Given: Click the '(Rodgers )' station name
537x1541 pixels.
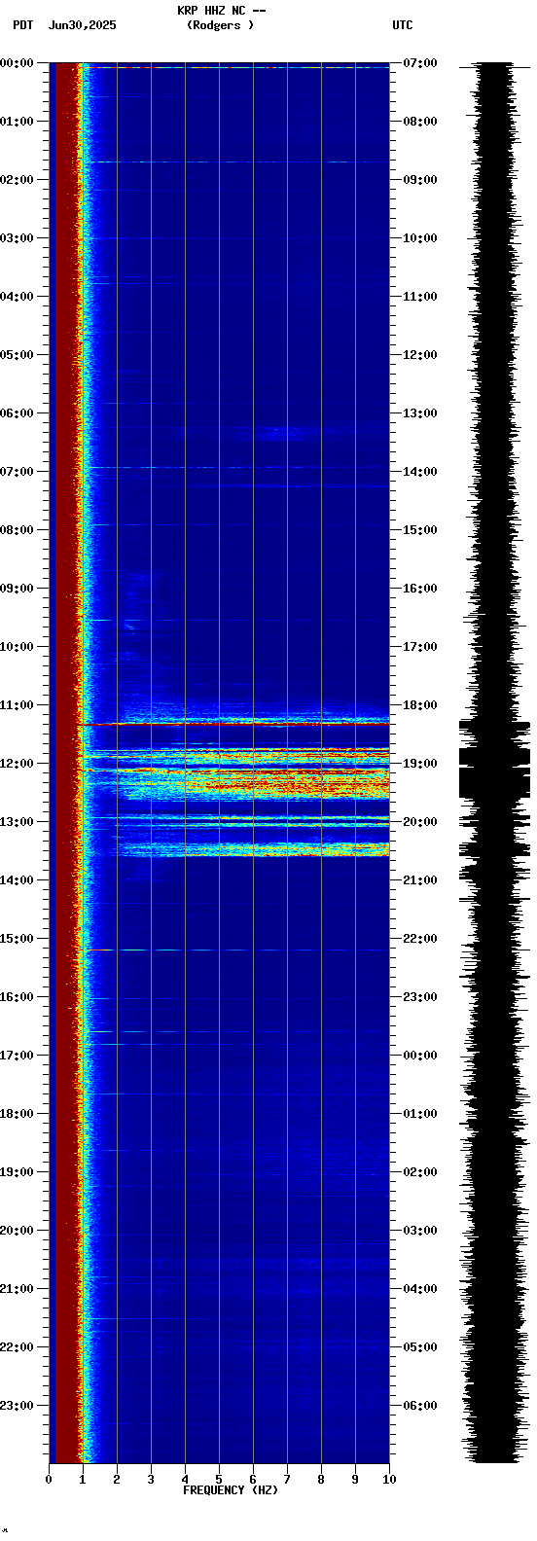Looking at the screenshot, I should click(220, 25).
